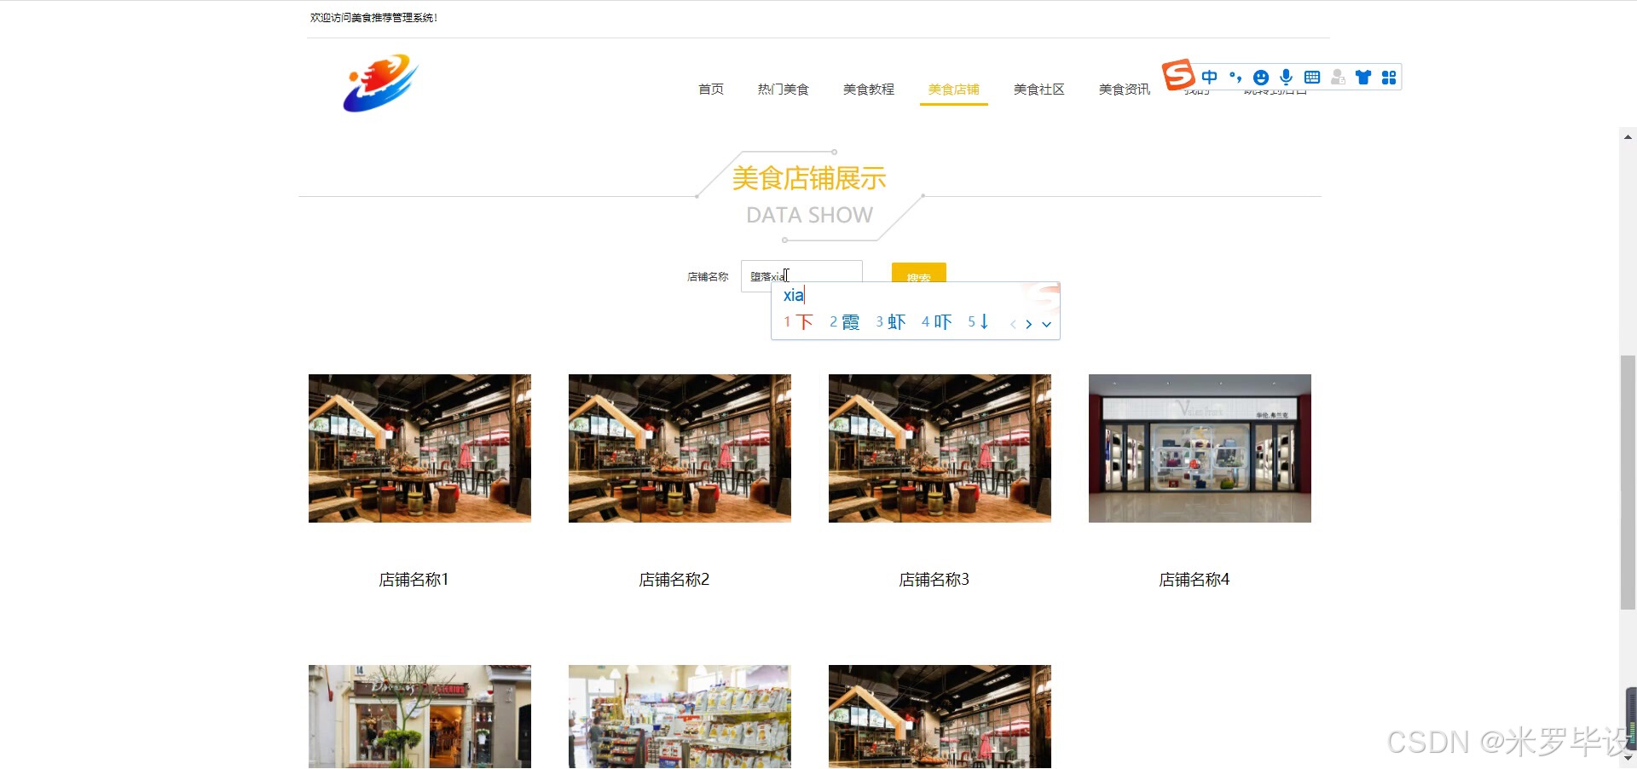Viewport: 1637px width, 769px height.
Task: Click the 店铺名称3 title link
Action: pyautogui.click(x=934, y=580)
